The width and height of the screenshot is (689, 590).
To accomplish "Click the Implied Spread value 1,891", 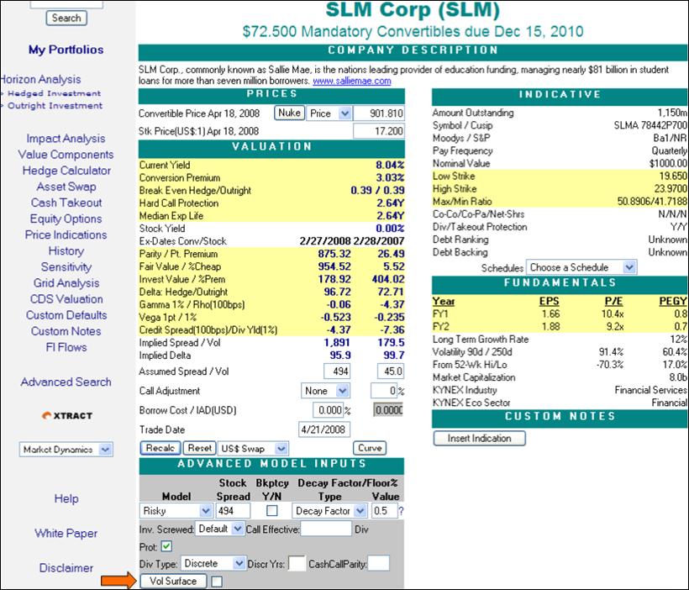I will click(337, 342).
